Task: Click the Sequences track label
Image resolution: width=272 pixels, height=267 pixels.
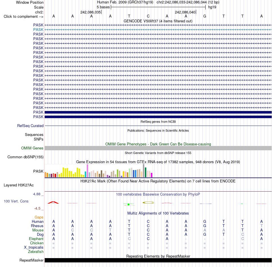Action: (x=34, y=135)
